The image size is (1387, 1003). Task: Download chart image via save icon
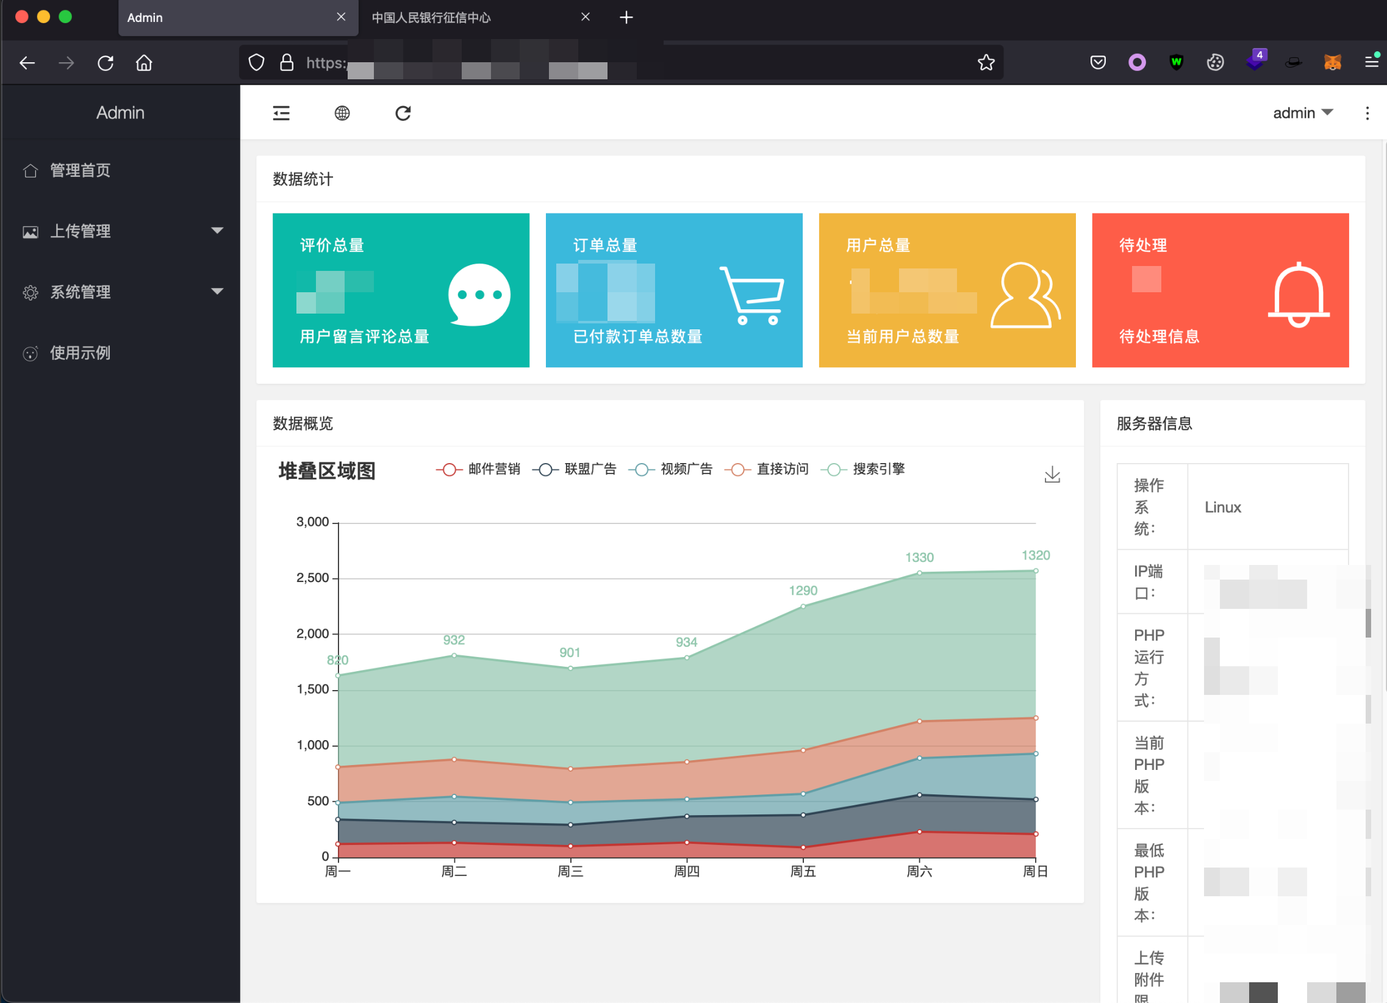click(1052, 475)
